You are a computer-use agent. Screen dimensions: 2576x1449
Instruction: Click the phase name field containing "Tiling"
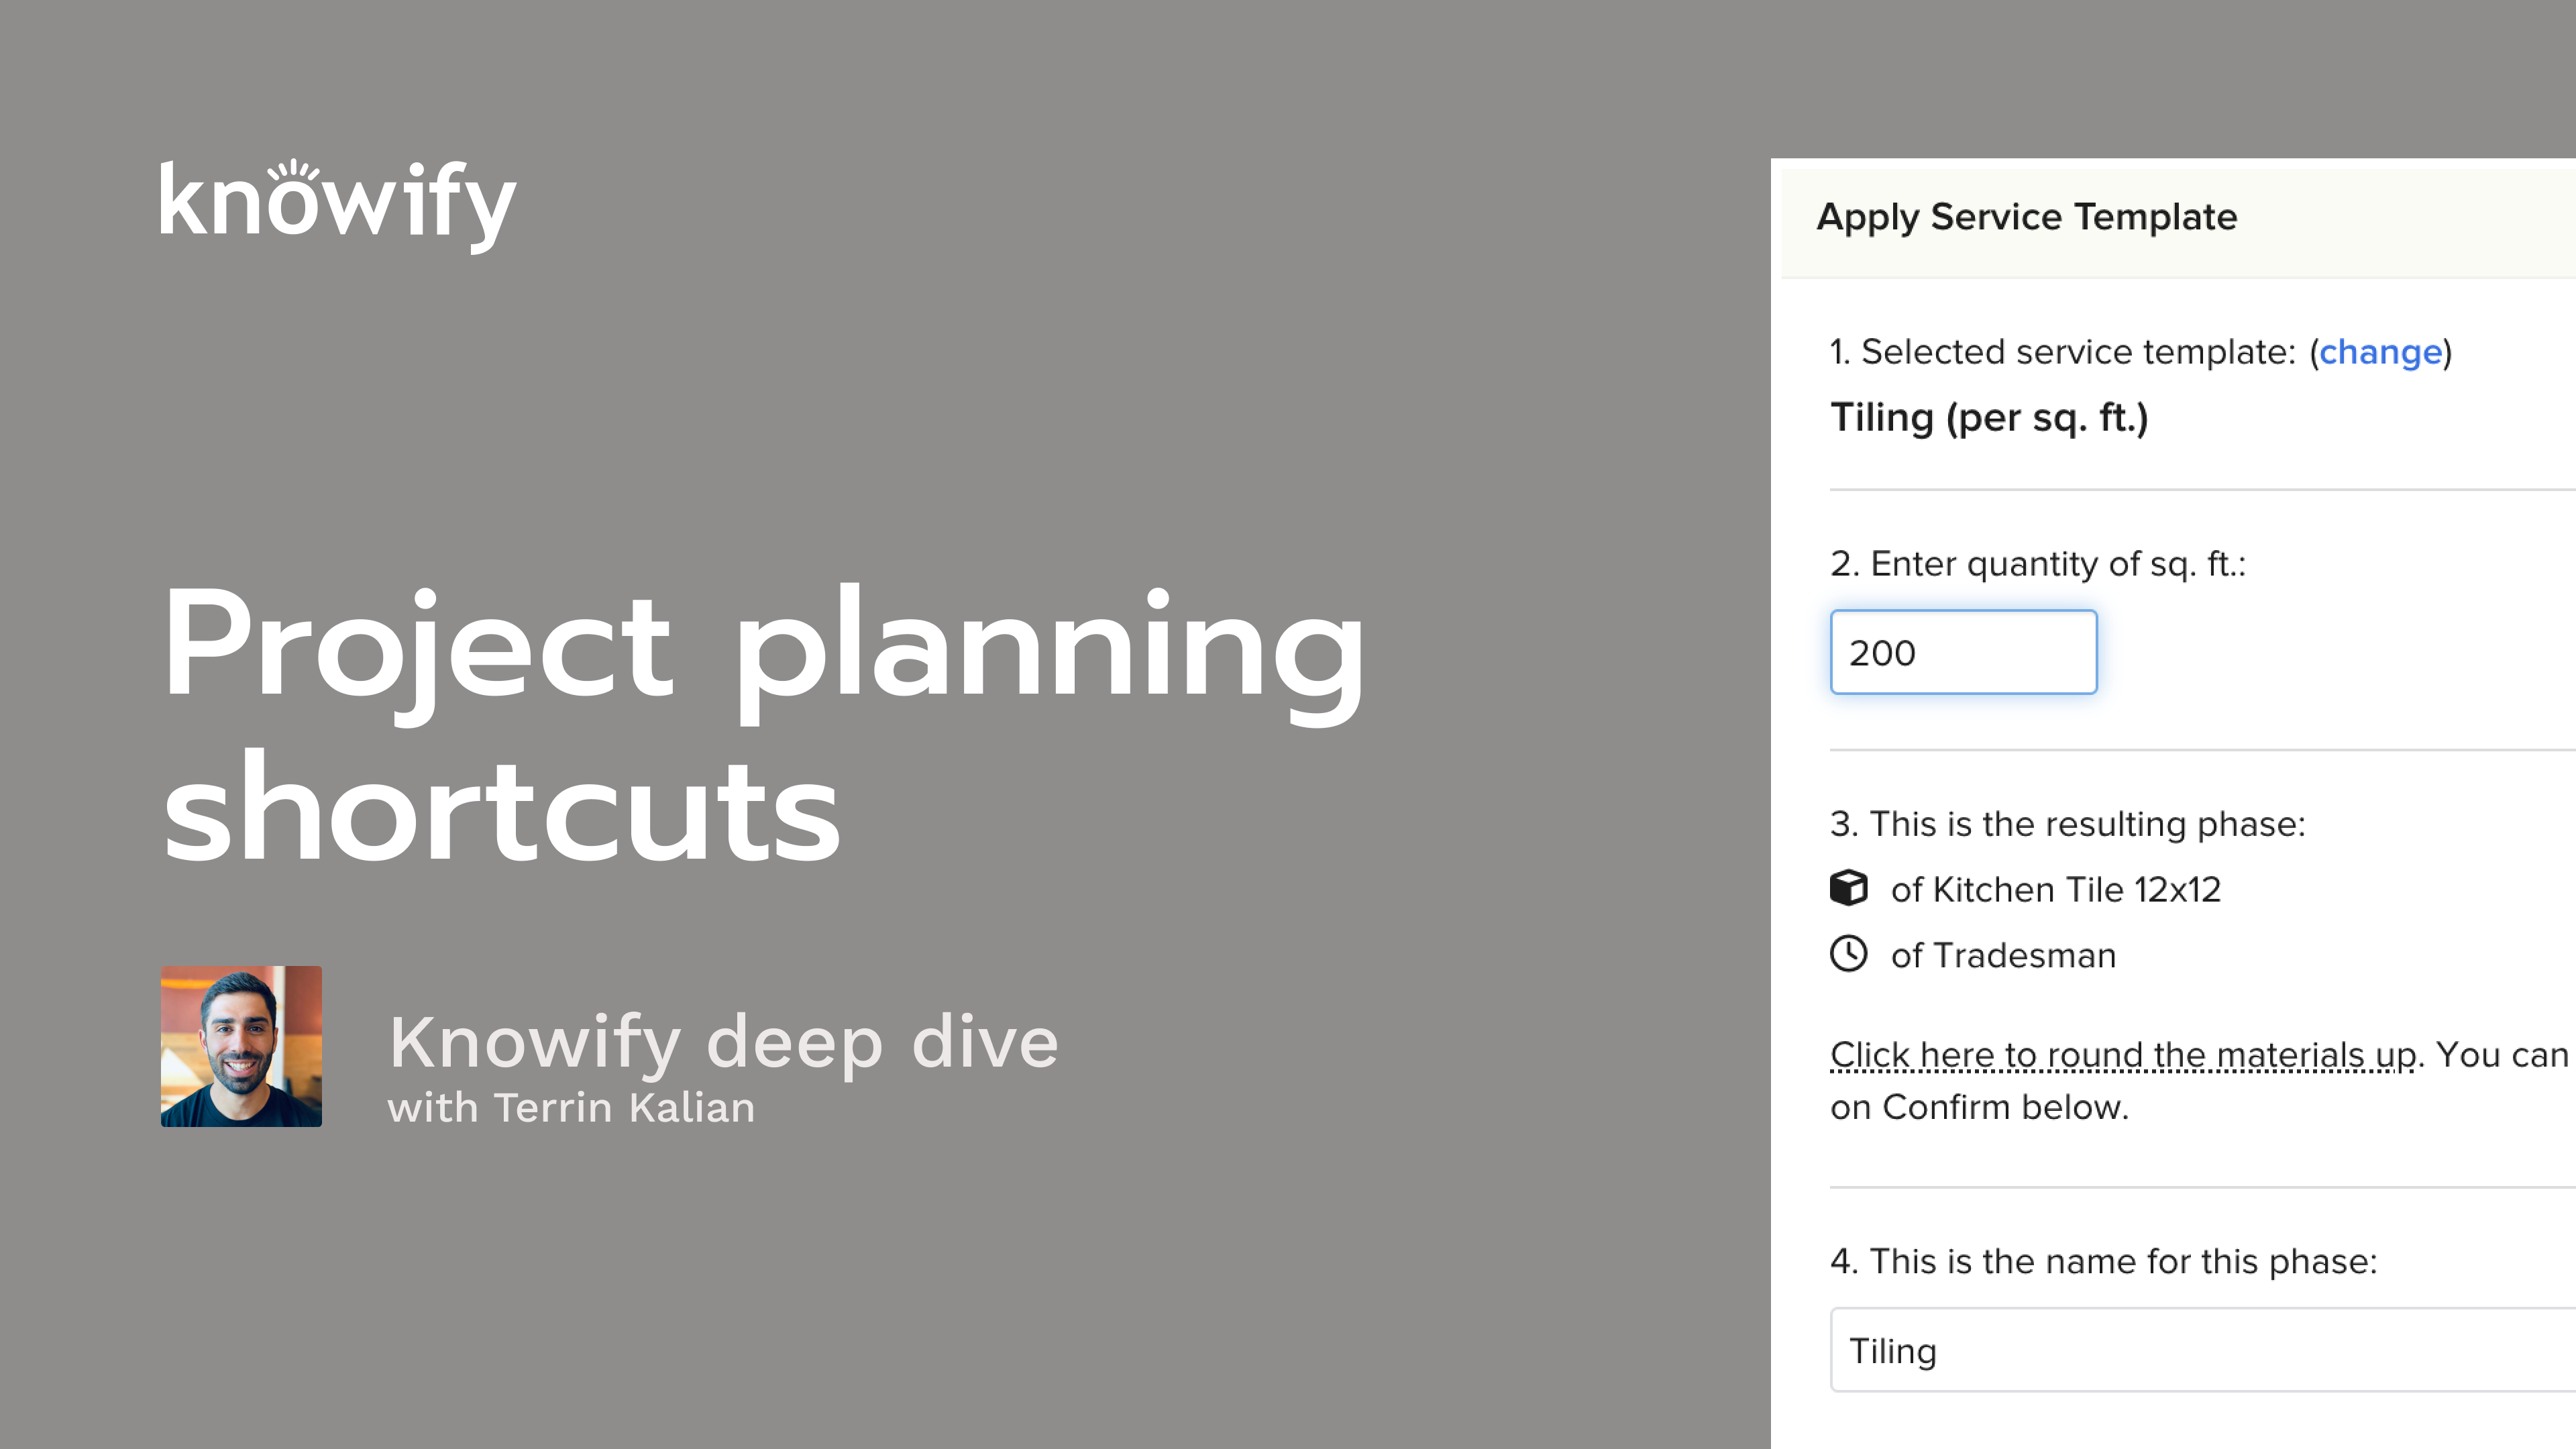(x=2200, y=1350)
